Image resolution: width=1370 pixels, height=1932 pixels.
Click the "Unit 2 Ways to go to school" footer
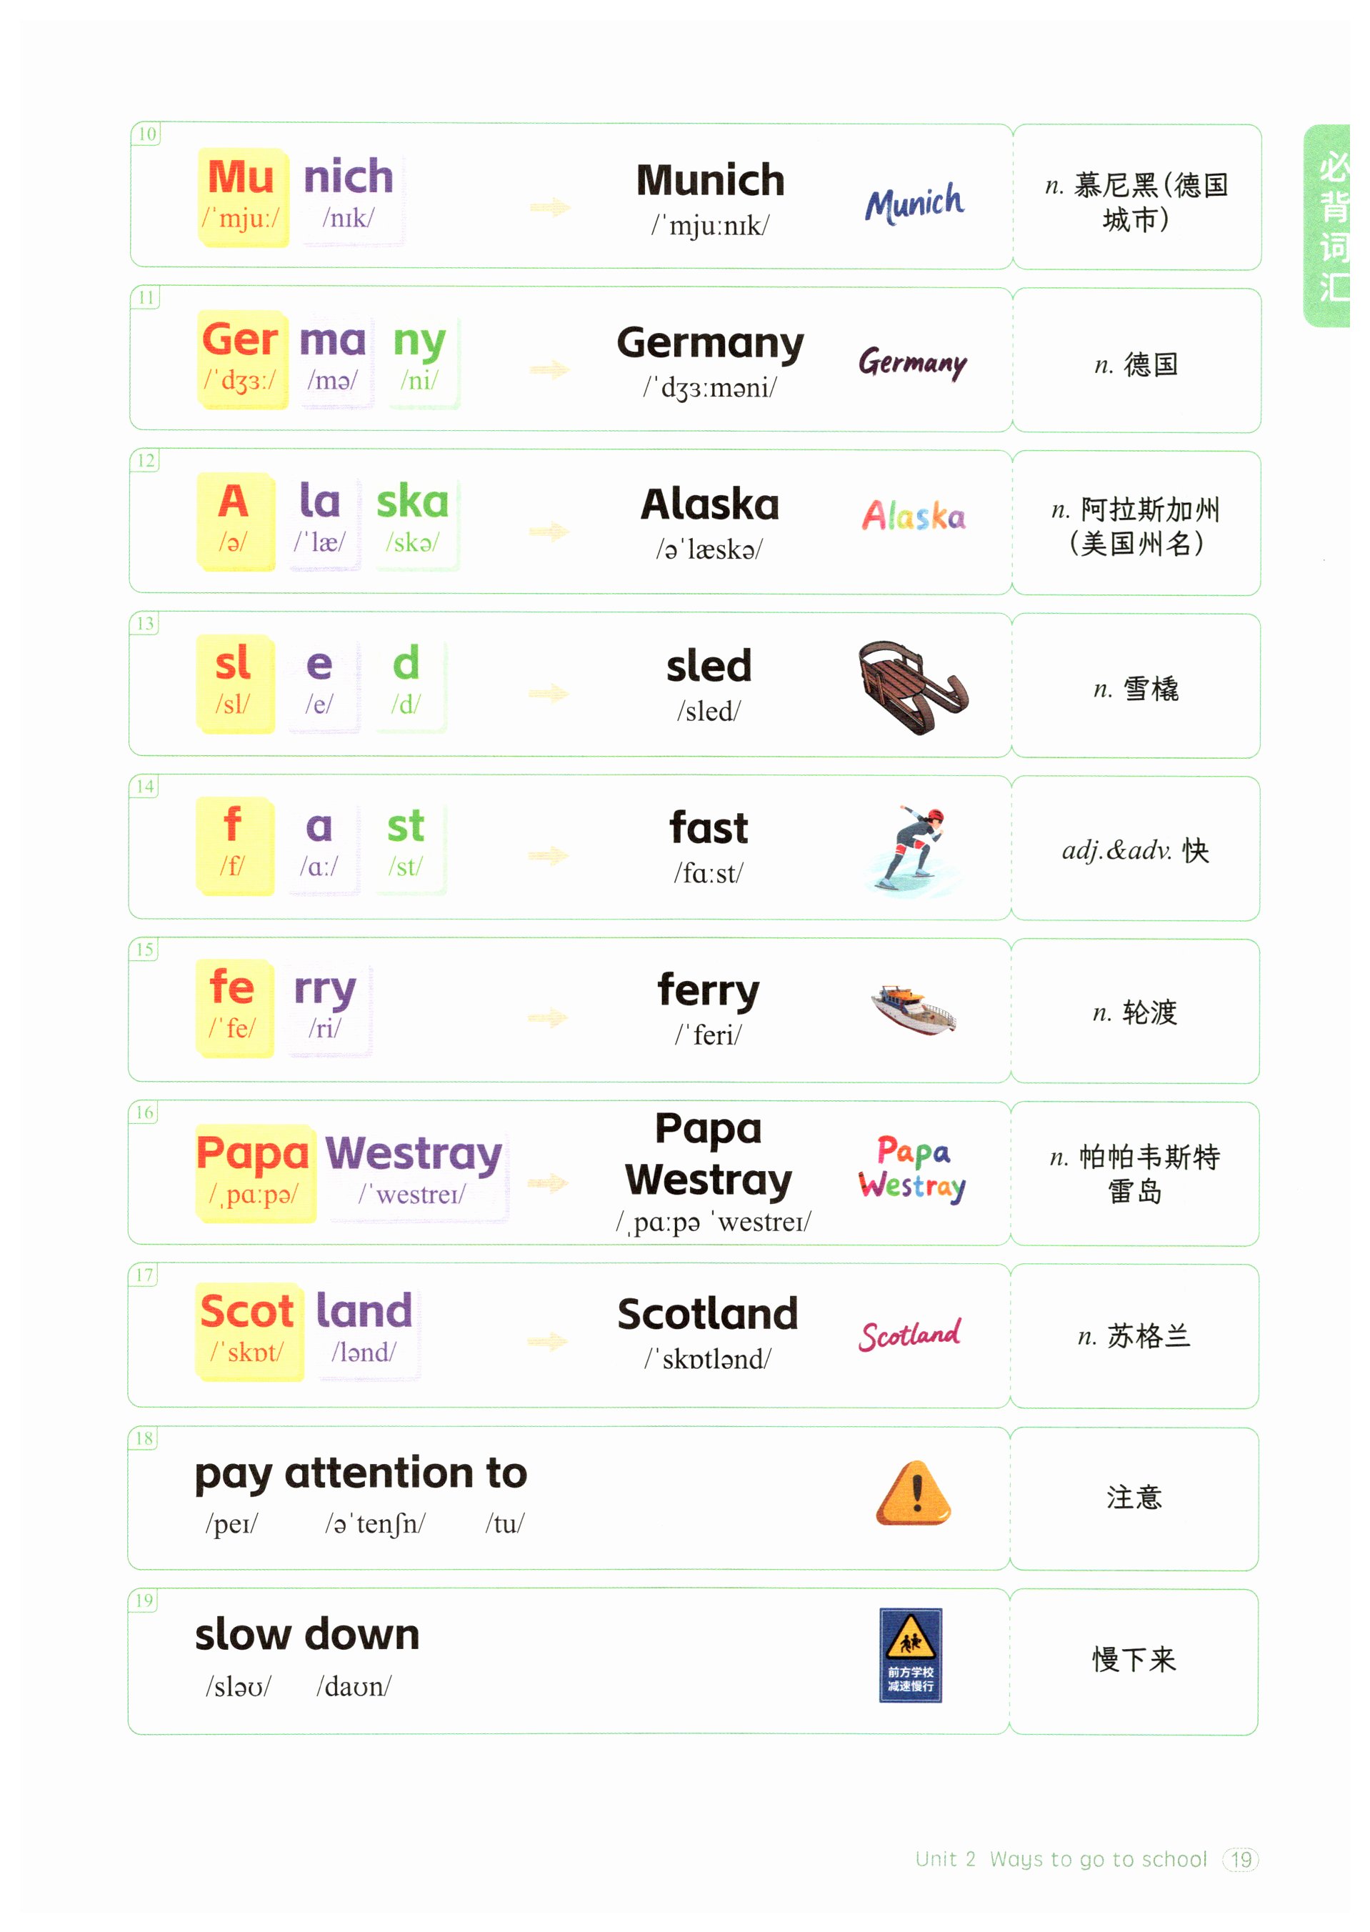(x=1061, y=1859)
